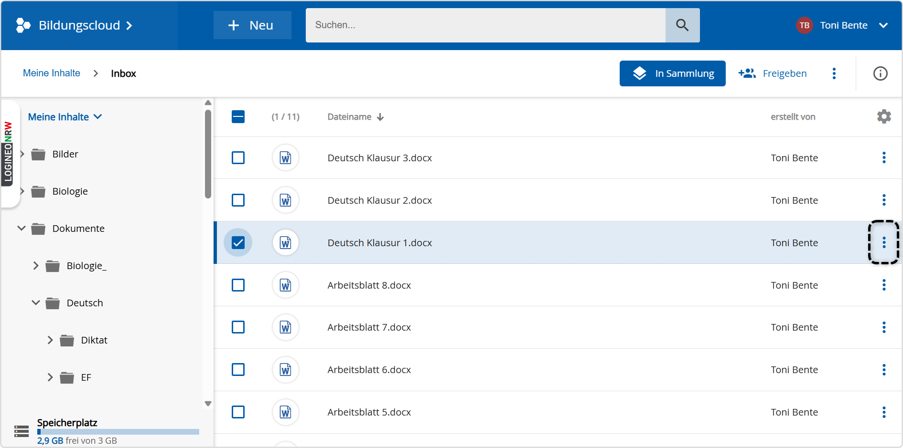Click the sidebar vertical scrollbar thumb

(208, 154)
